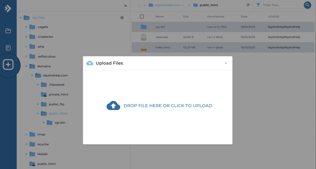Image resolution: width=316 pixels, height=169 pixels.
Task: Click the DirectAdmin logo icon
Action: 8,8
